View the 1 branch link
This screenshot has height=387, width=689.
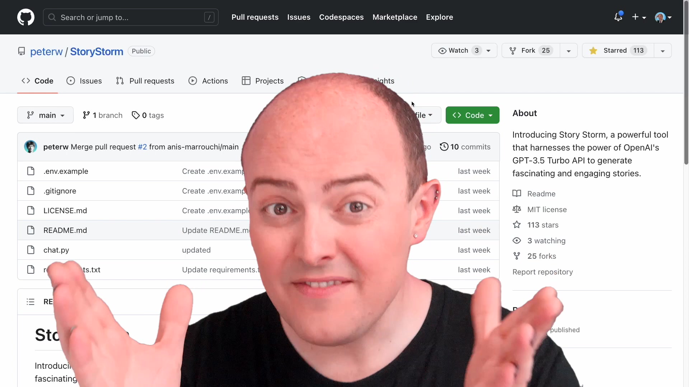(103, 115)
